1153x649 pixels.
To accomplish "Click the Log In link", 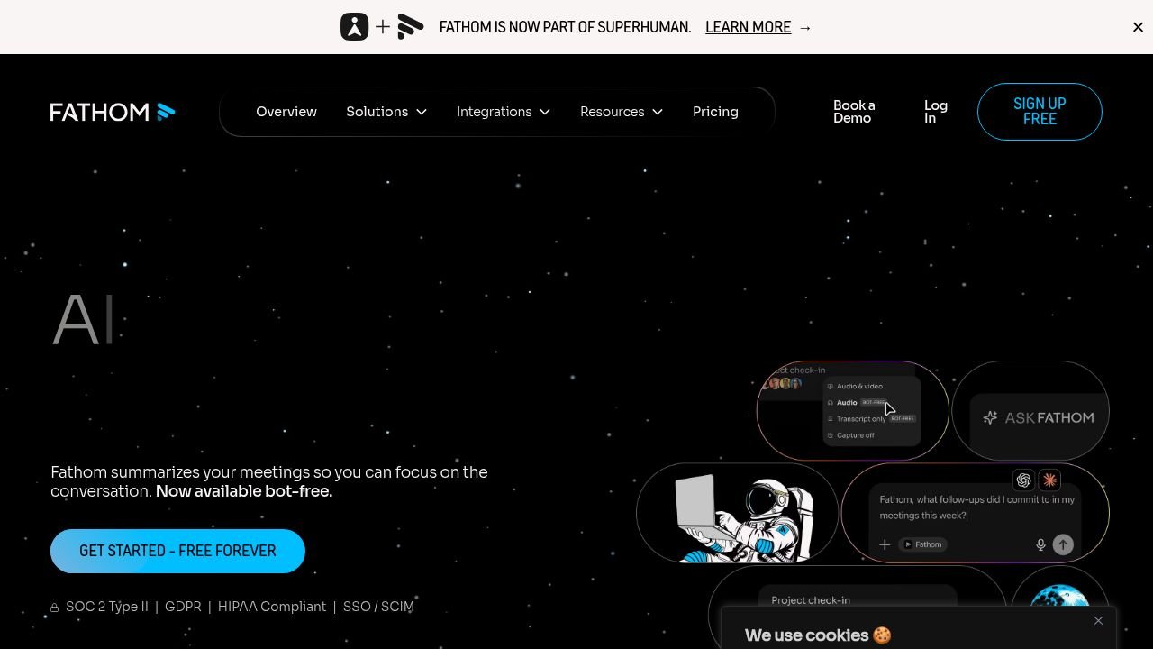I will (x=935, y=112).
